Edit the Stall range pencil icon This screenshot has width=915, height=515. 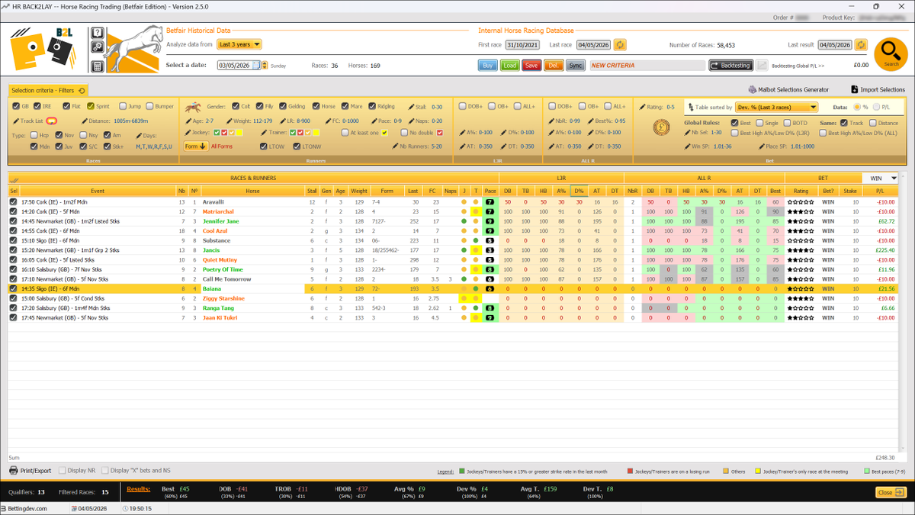412,107
